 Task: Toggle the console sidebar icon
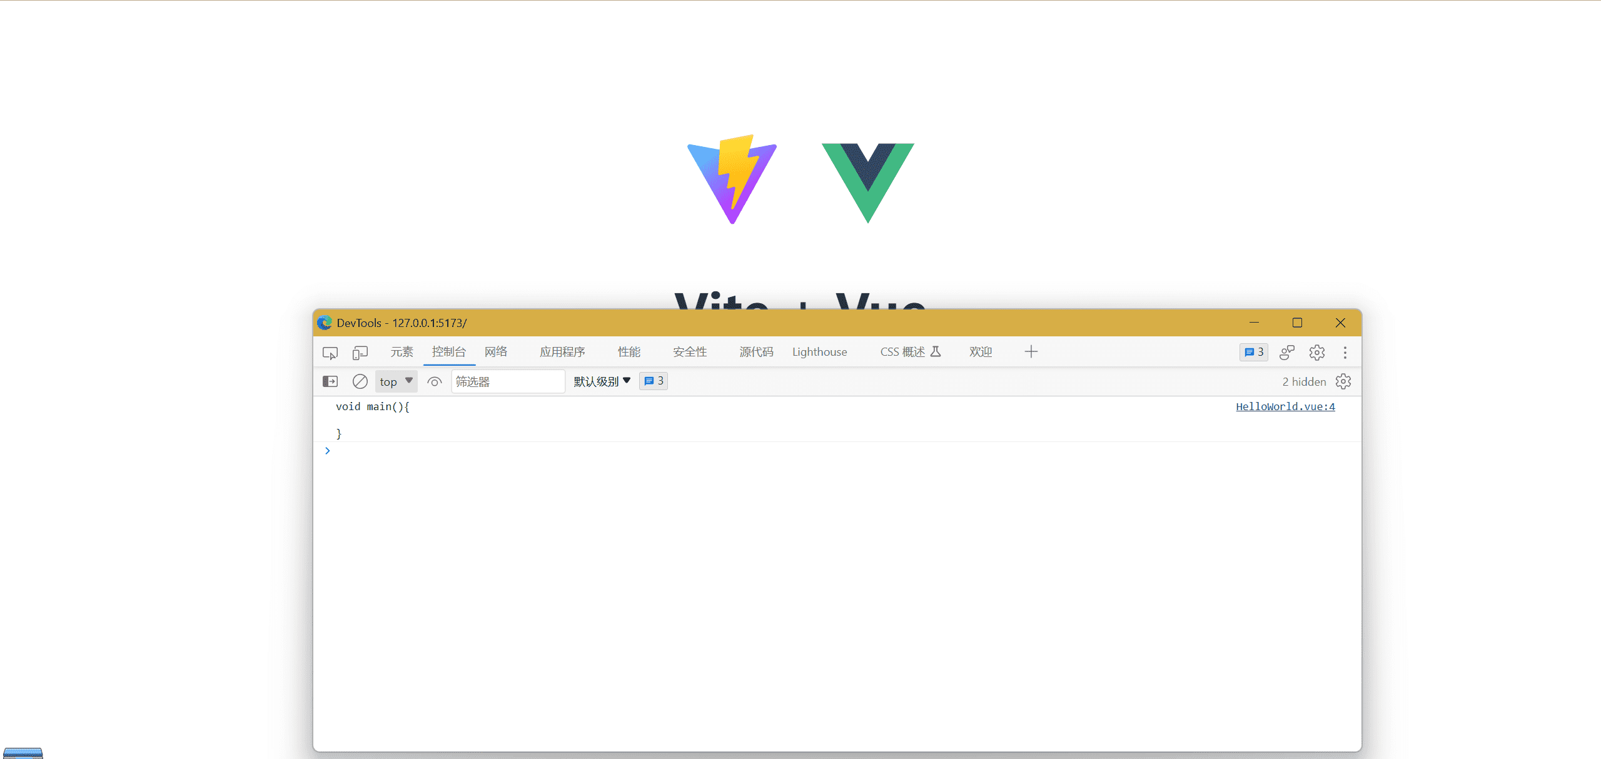[330, 381]
